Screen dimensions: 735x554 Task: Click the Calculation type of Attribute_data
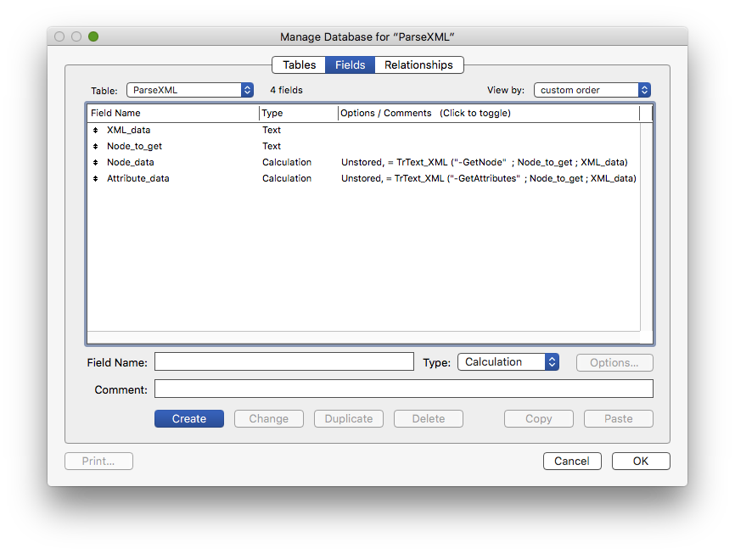(287, 178)
